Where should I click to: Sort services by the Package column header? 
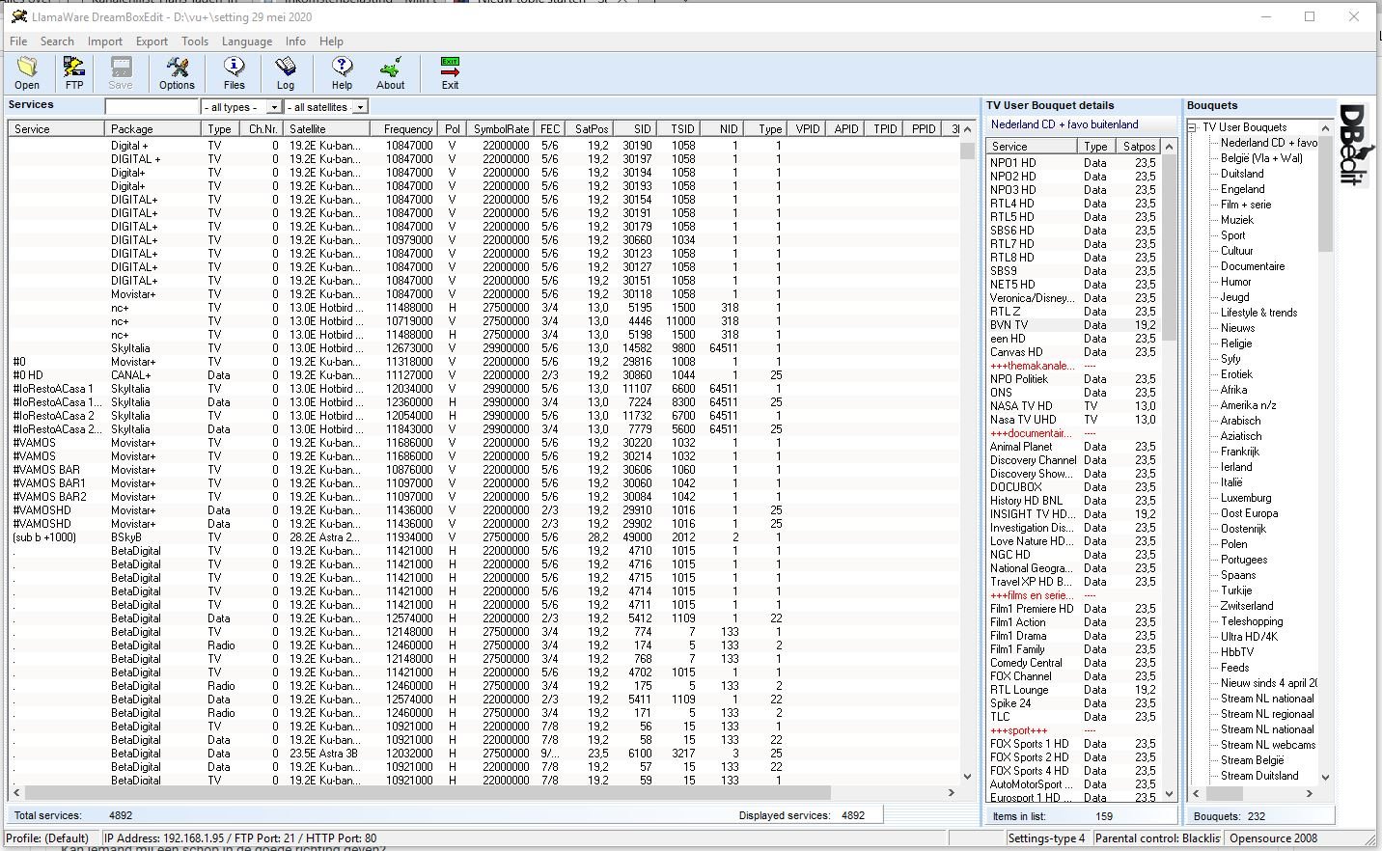[x=153, y=128]
